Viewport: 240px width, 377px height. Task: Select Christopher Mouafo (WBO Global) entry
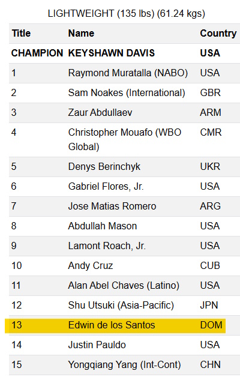[x=125, y=139]
